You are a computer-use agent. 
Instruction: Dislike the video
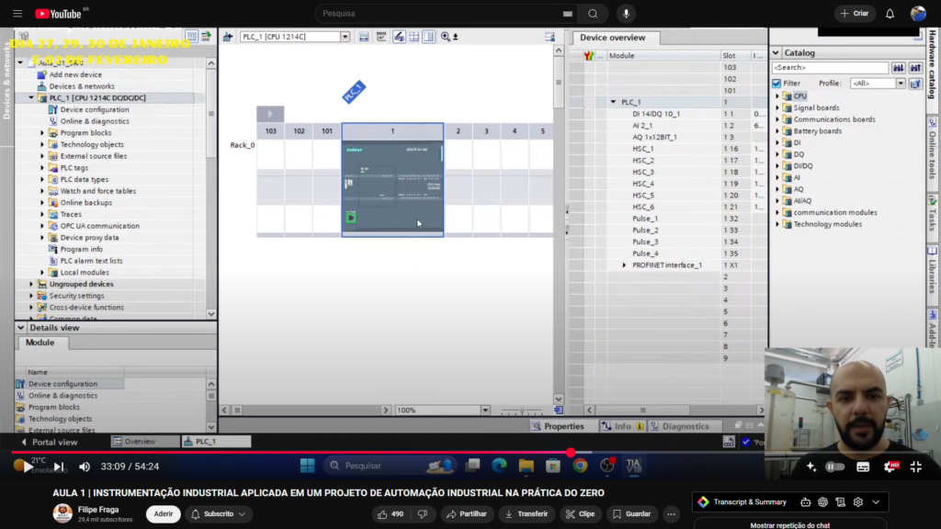423,514
